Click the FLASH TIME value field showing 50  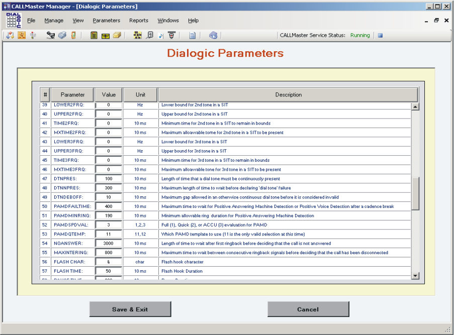click(x=109, y=271)
